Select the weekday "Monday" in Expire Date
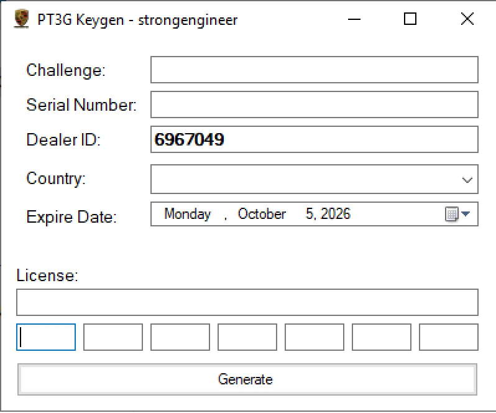This screenshot has height=413, width=496. (x=187, y=215)
